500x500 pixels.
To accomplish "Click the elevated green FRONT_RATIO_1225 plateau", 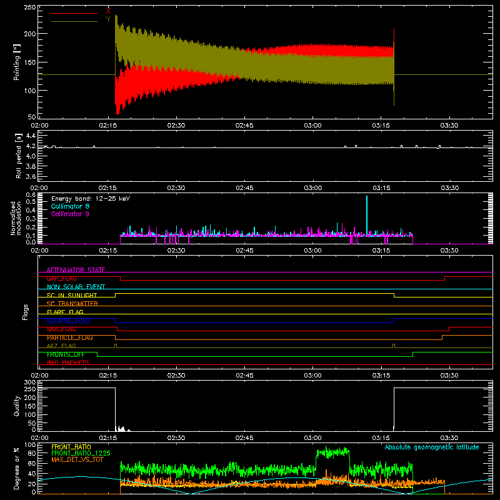I will [332, 452].
